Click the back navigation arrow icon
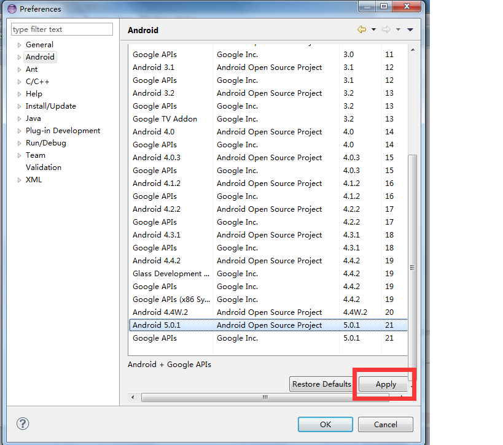503x445 pixels. pyautogui.click(x=362, y=29)
